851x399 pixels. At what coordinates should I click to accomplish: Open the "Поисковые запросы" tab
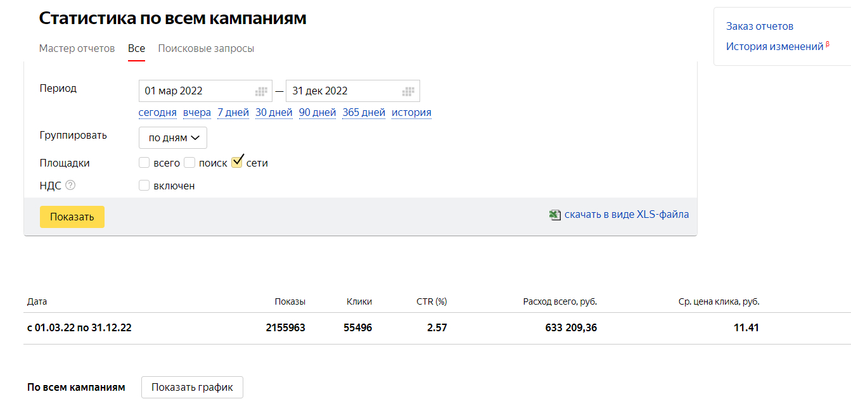pos(206,49)
